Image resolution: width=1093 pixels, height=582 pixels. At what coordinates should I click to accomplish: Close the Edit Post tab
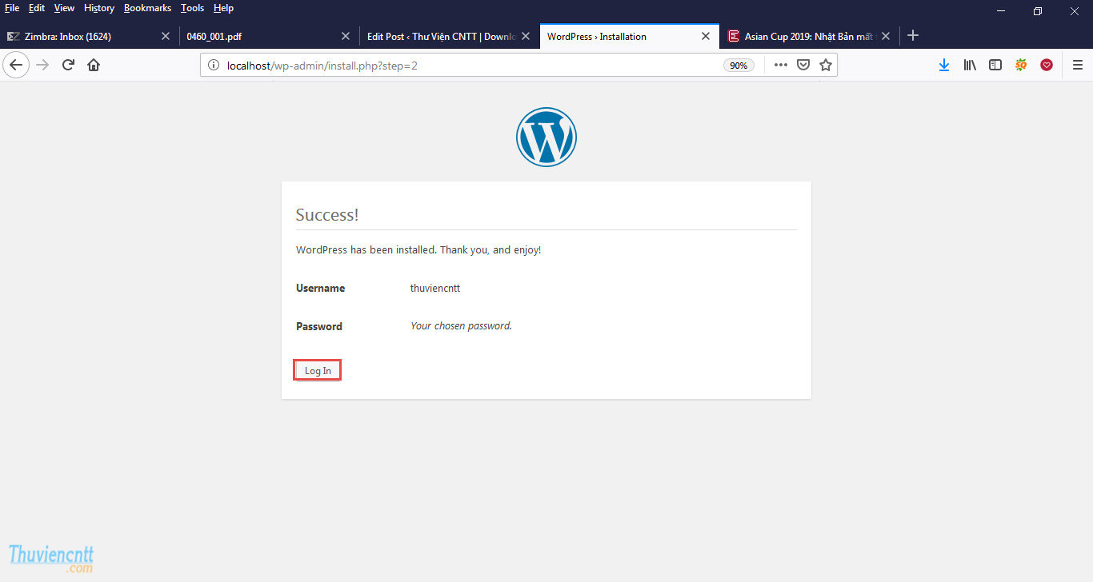tap(526, 36)
